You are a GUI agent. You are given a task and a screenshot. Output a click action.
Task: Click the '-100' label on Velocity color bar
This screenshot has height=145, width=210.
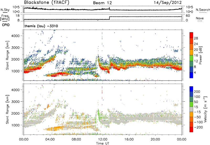tap(198, 122)
